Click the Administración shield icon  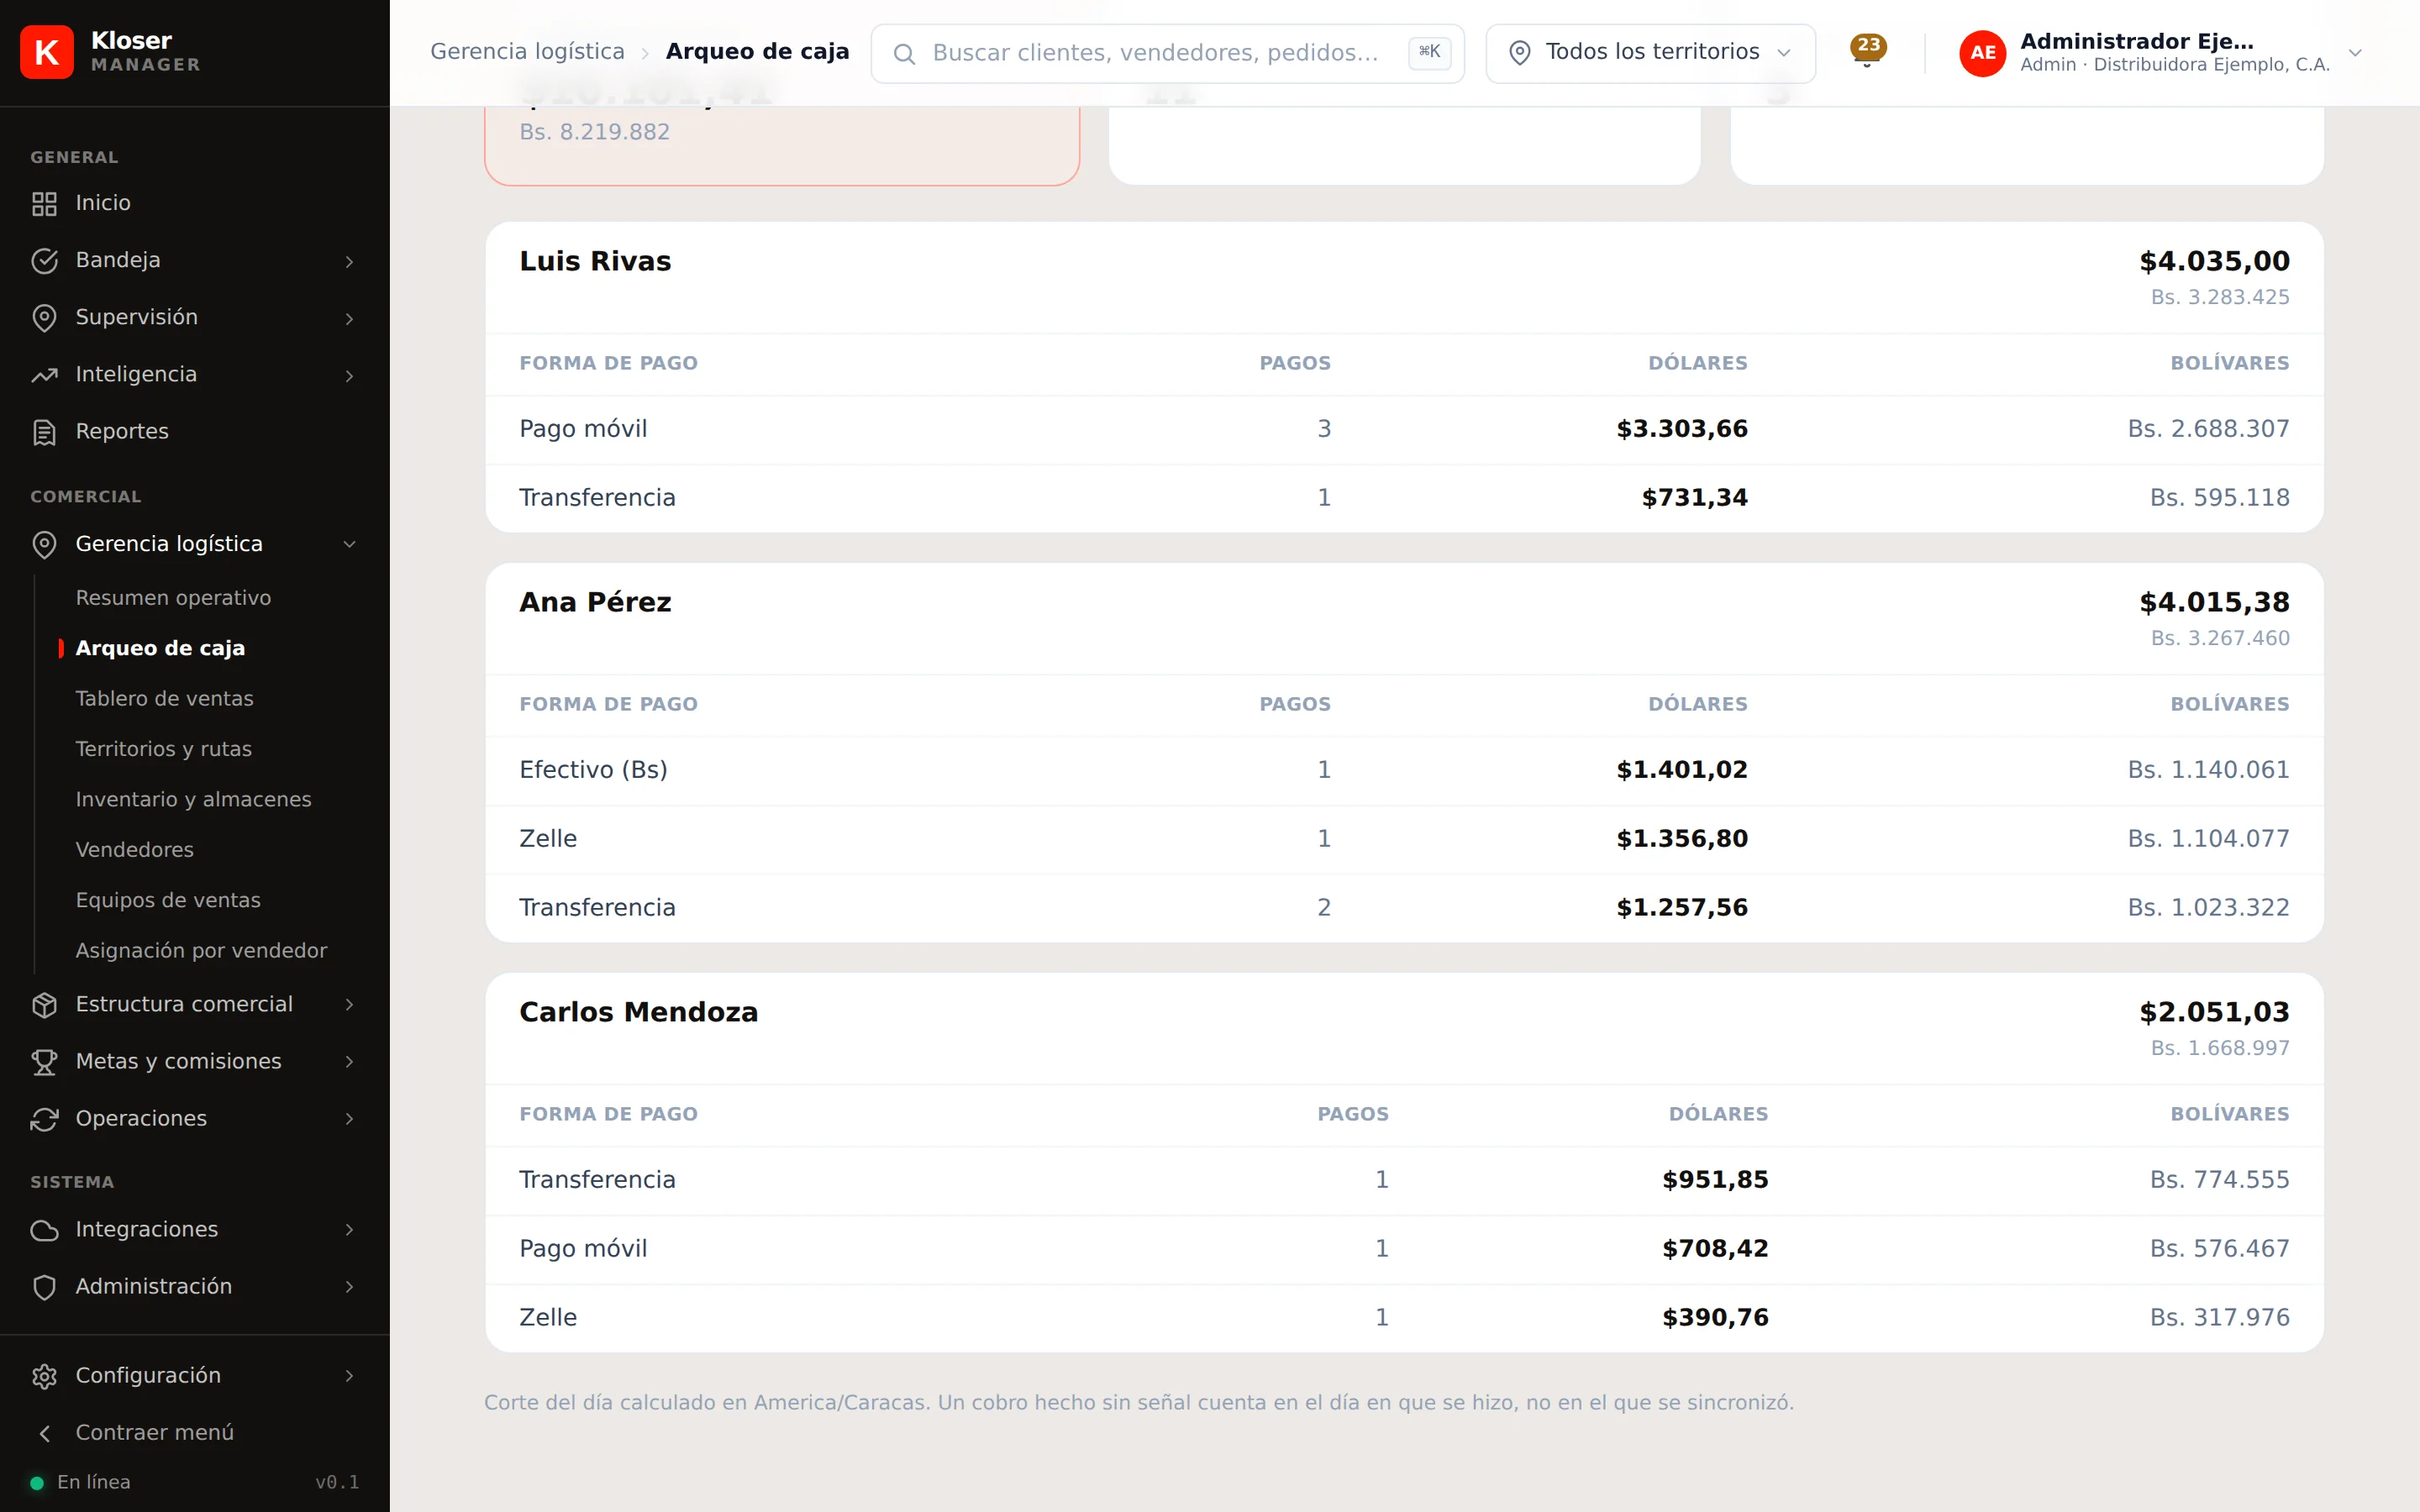44,1286
